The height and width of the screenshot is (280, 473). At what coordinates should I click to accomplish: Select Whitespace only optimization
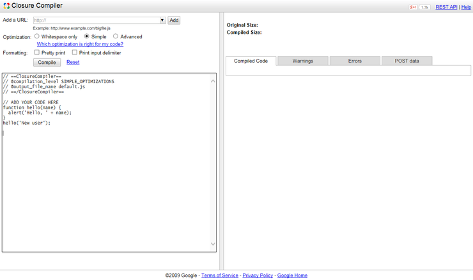pyautogui.click(x=37, y=36)
